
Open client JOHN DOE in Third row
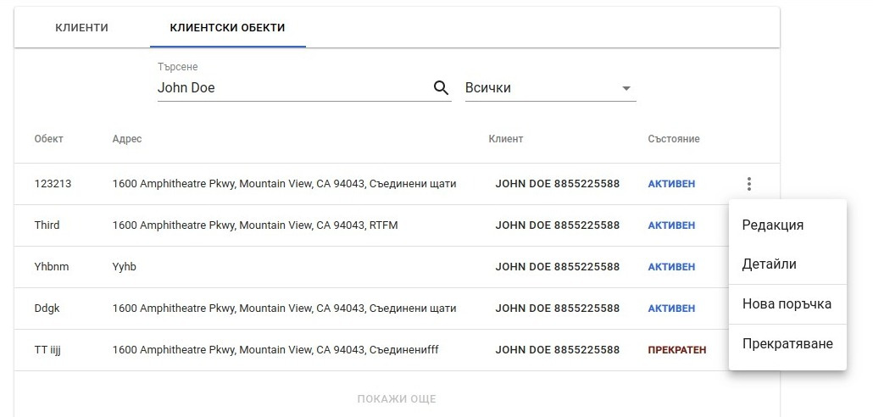click(558, 225)
